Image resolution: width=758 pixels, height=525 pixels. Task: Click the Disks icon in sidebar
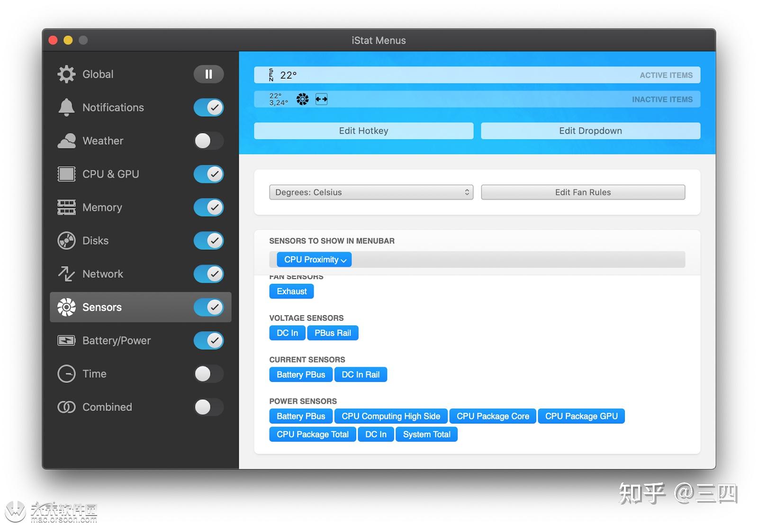pyautogui.click(x=66, y=241)
